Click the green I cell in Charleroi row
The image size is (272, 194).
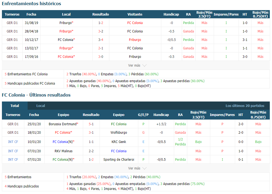click(x=223, y=160)
